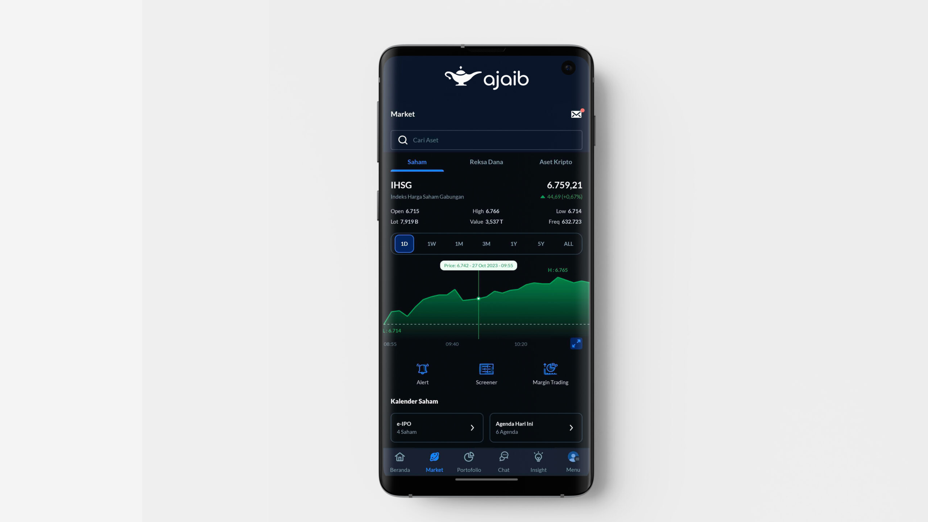The image size is (928, 522).
Task: Switch to Reksa Dana tab
Action: click(486, 161)
